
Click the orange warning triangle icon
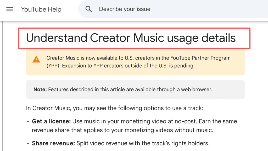36,59
